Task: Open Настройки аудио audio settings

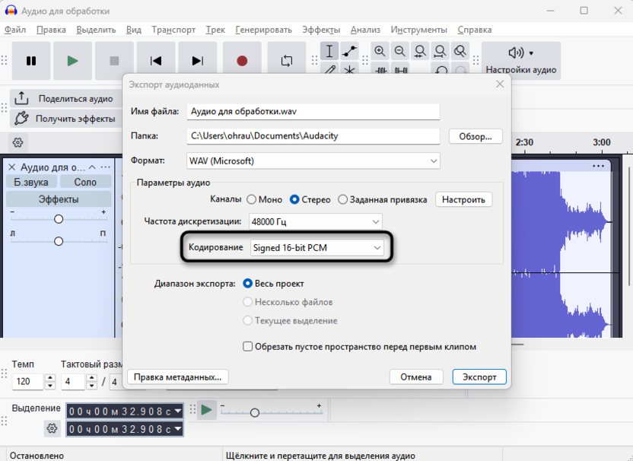Action: click(x=521, y=61)
